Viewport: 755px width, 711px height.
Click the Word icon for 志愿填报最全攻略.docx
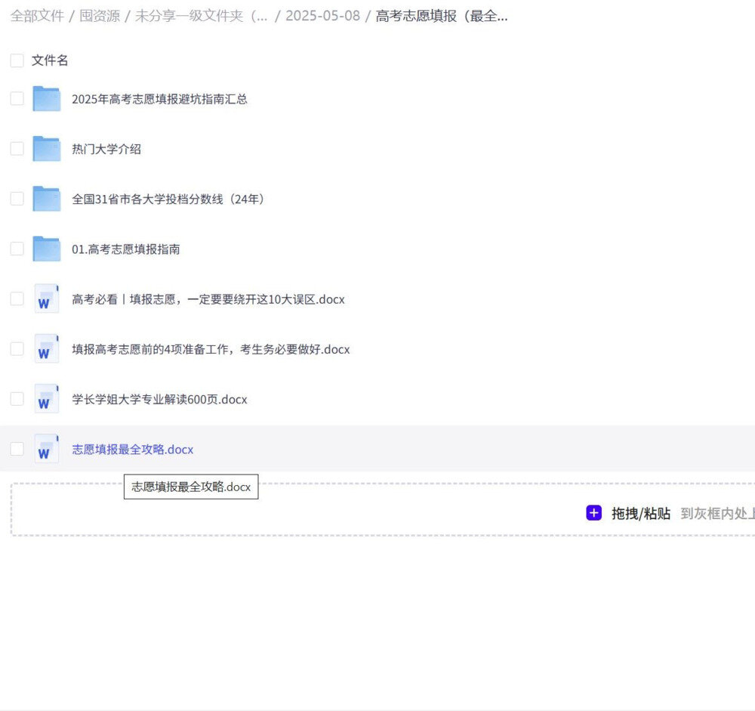pyautogui.click(x=45, y=449)
